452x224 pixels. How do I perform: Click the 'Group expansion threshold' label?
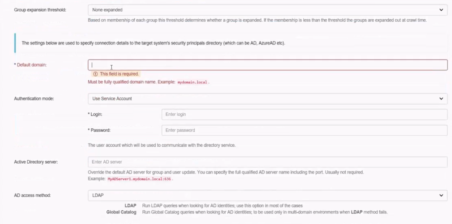40,10
